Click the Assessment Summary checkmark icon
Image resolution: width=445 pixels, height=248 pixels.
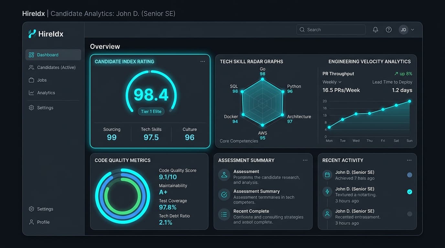point(224,194)
